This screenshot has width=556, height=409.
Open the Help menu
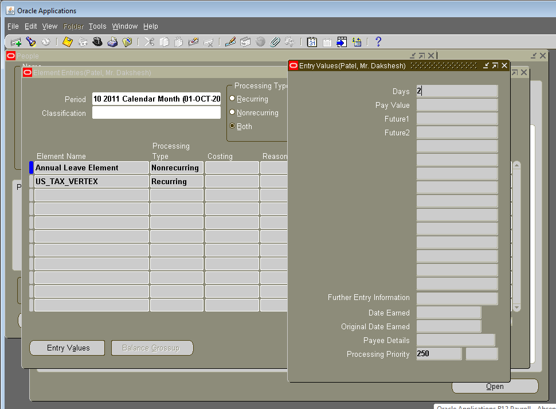click(151, 26)
